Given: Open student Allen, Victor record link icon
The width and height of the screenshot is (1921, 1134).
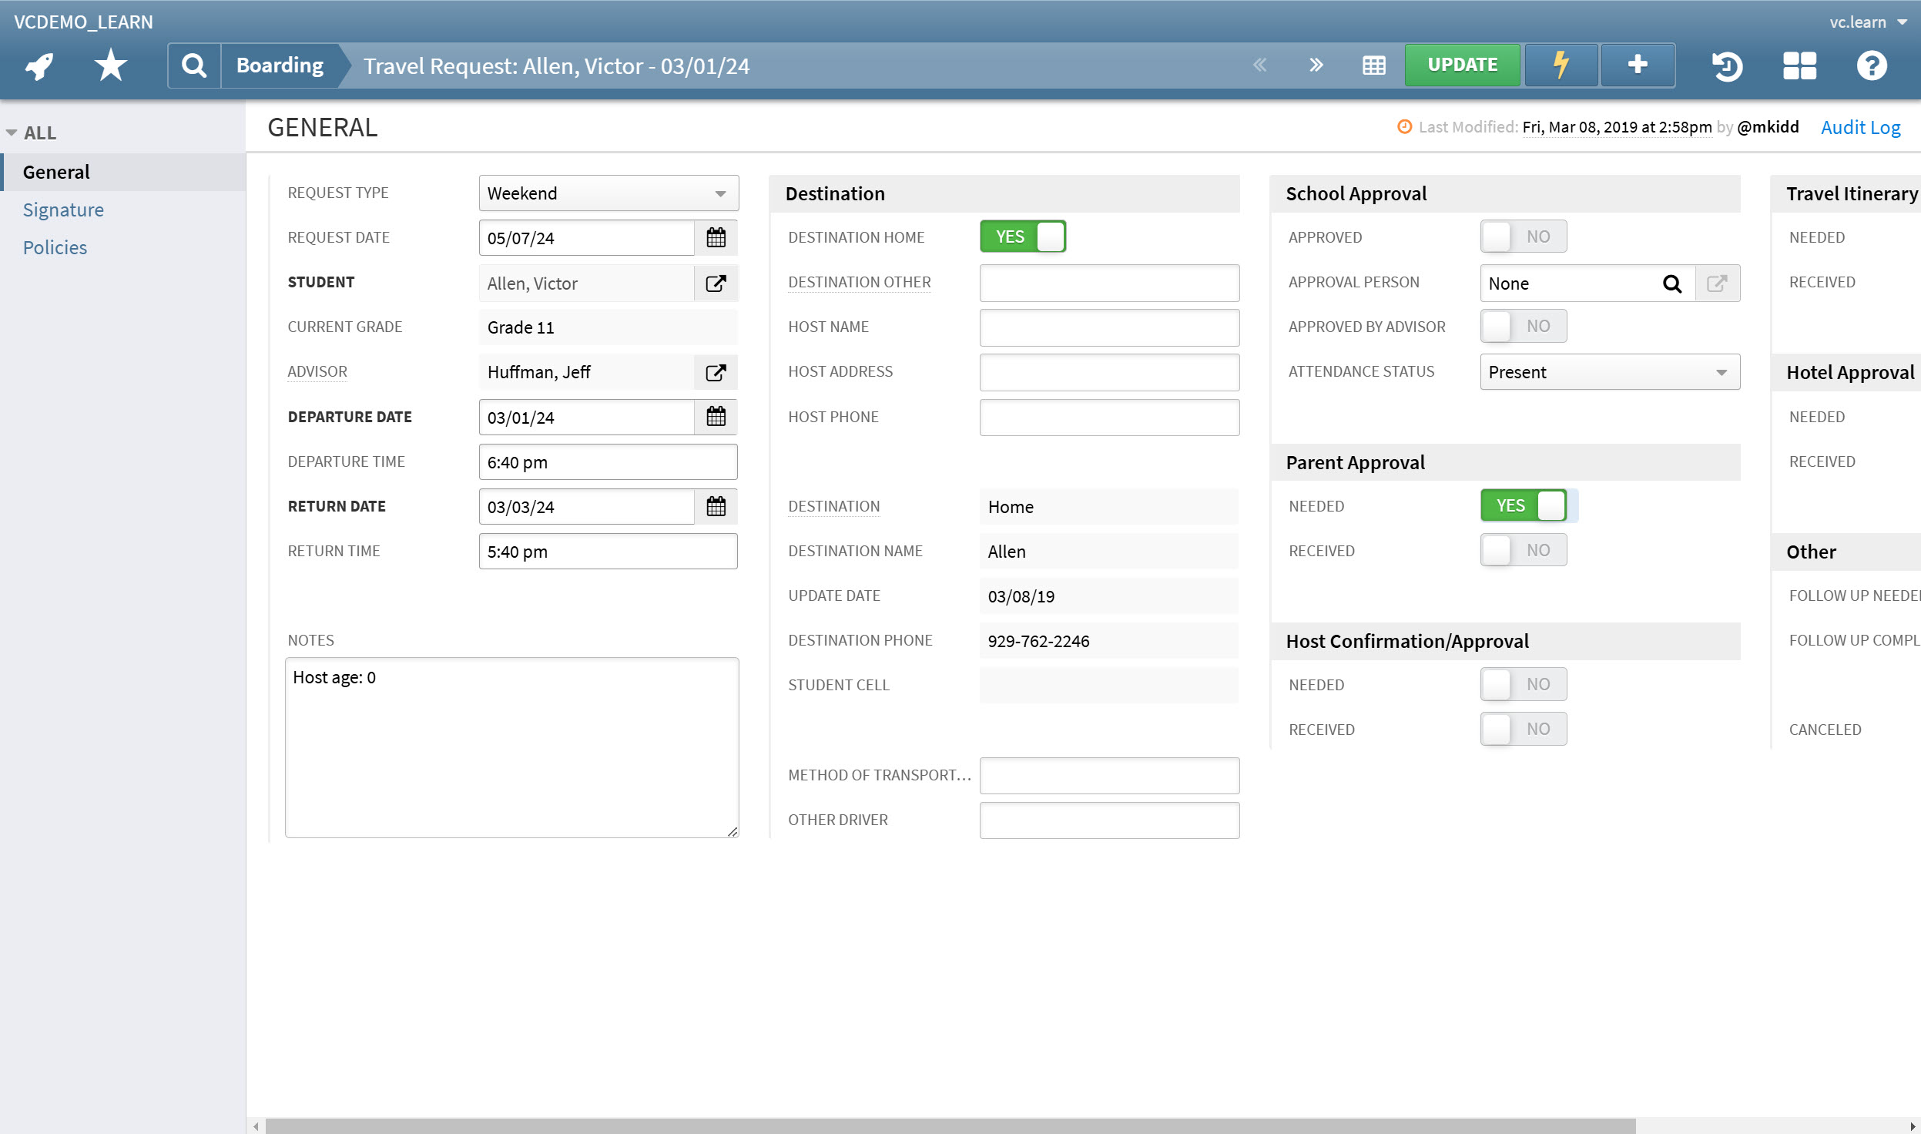Looking at the screenshot, I should point(716,283).
